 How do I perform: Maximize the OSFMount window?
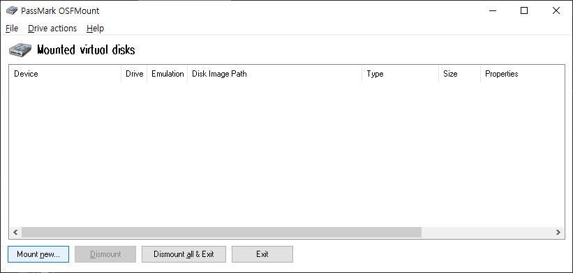(x=524, y=10)
